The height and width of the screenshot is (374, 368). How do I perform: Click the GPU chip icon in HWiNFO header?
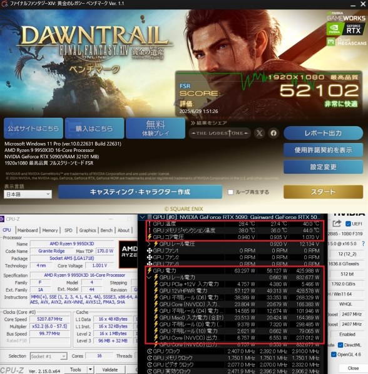149,217
